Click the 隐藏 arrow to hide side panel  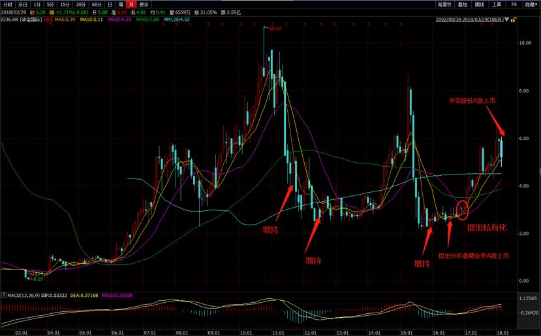coord(531,5)
